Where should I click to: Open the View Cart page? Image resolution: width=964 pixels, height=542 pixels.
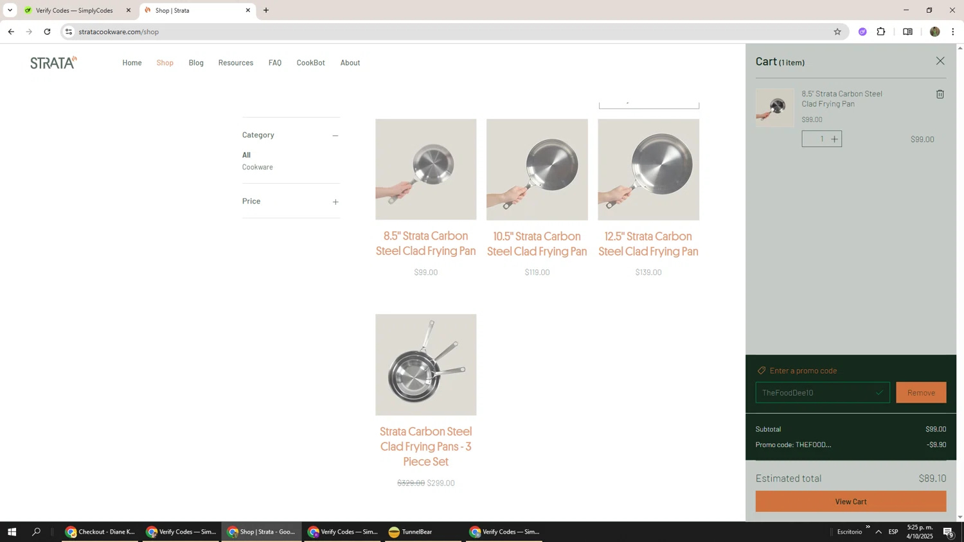850,502
